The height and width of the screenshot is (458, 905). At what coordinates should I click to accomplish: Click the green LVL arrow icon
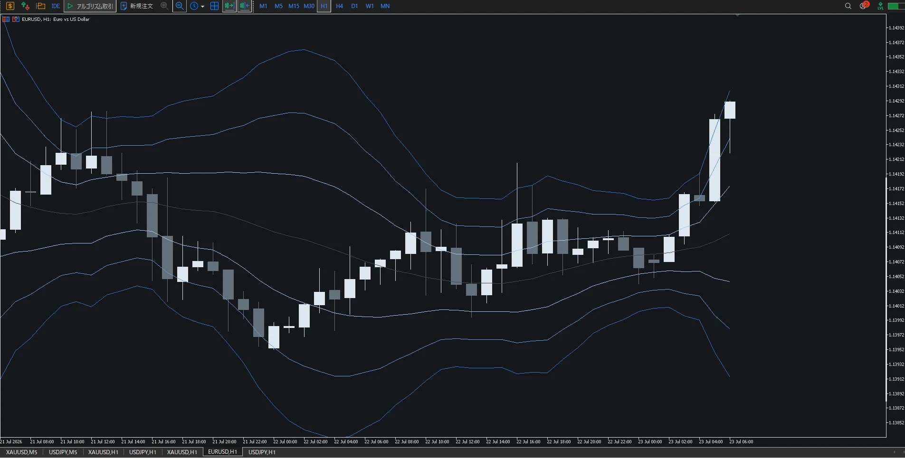[880, 6]
